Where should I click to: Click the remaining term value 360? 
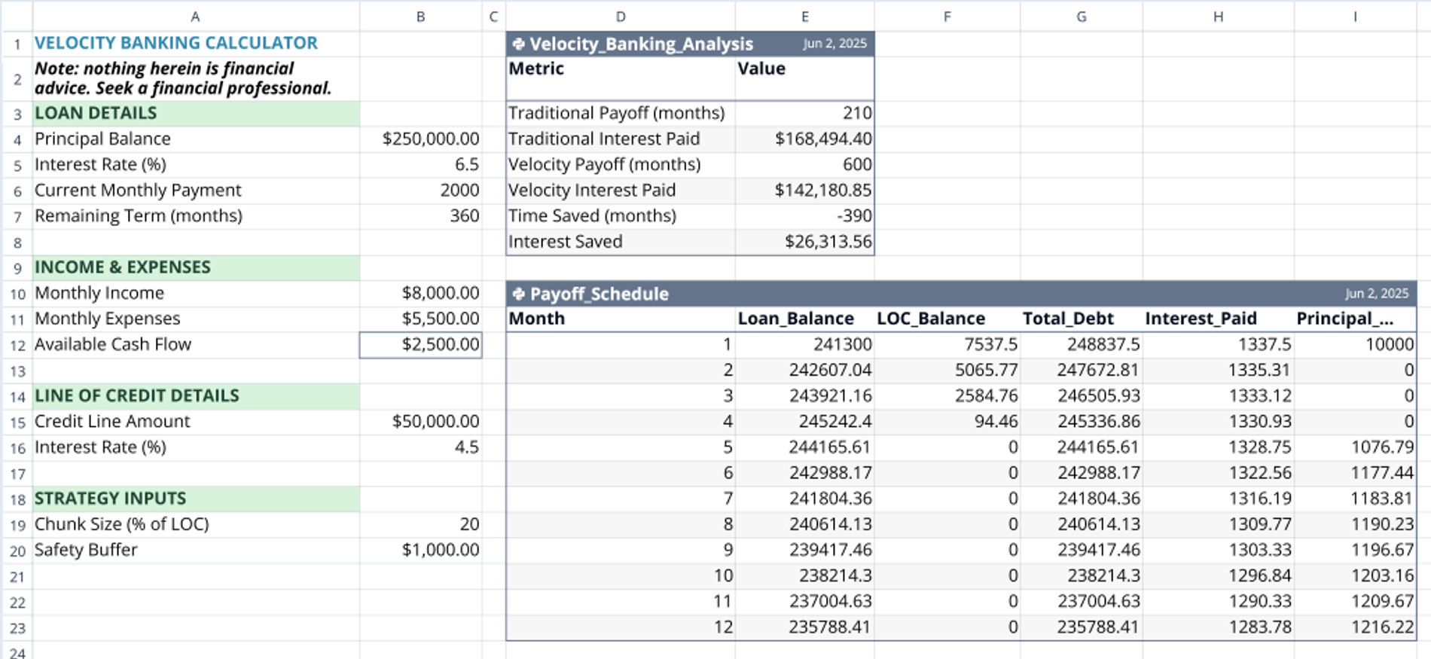click(421, 216)
